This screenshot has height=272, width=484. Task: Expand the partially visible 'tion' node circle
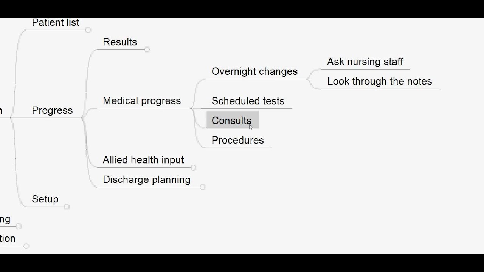tap(26, 246)
